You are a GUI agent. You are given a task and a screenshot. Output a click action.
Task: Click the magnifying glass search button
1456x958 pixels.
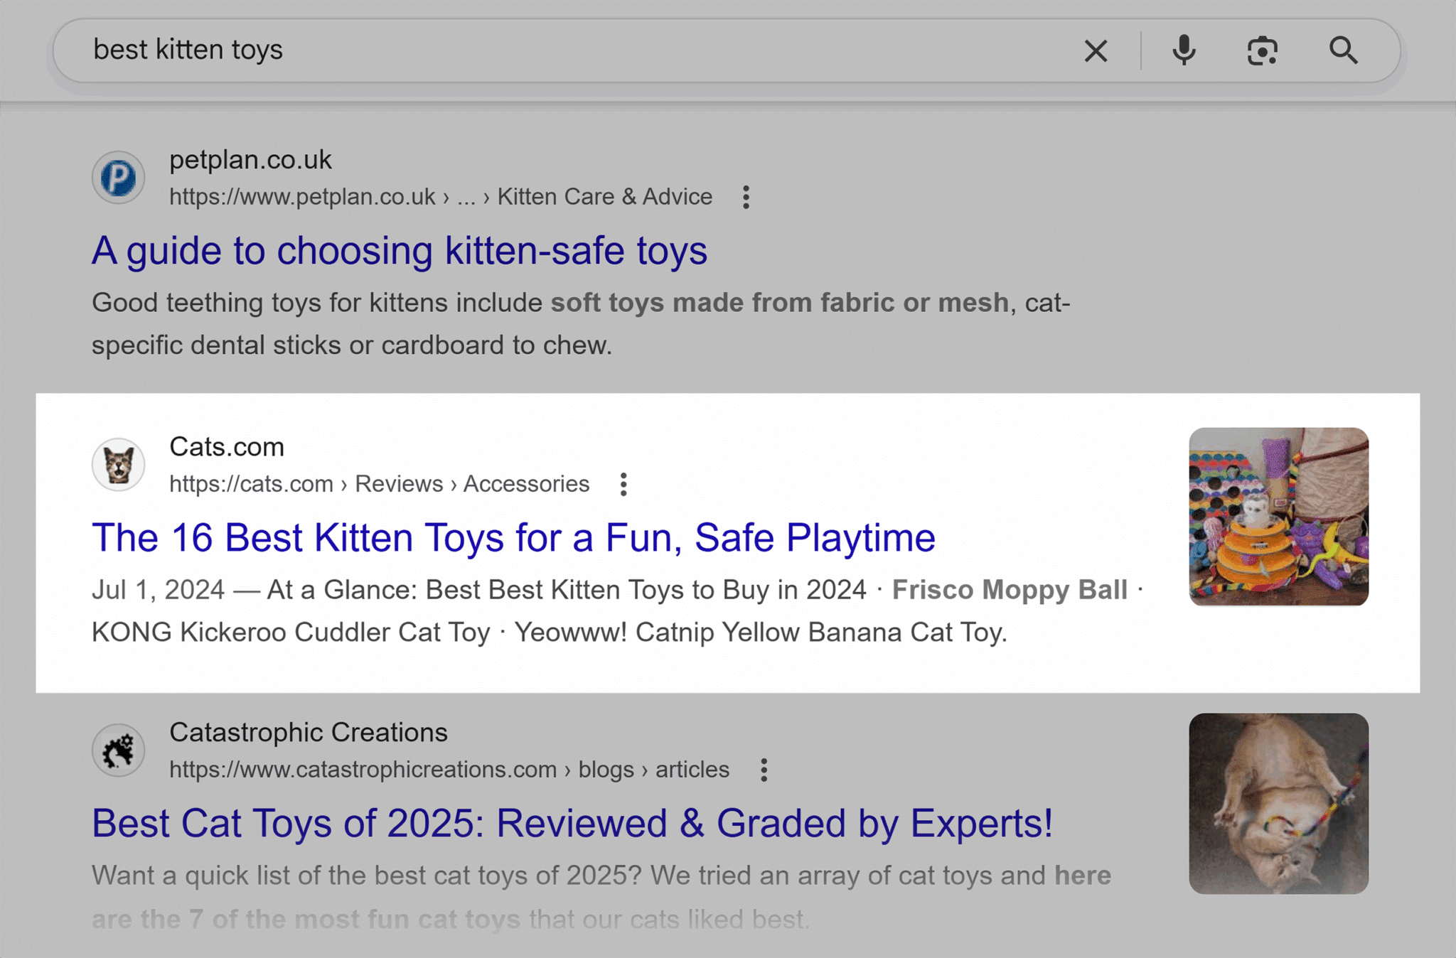pyautogui.click(x=1344, y=50)
